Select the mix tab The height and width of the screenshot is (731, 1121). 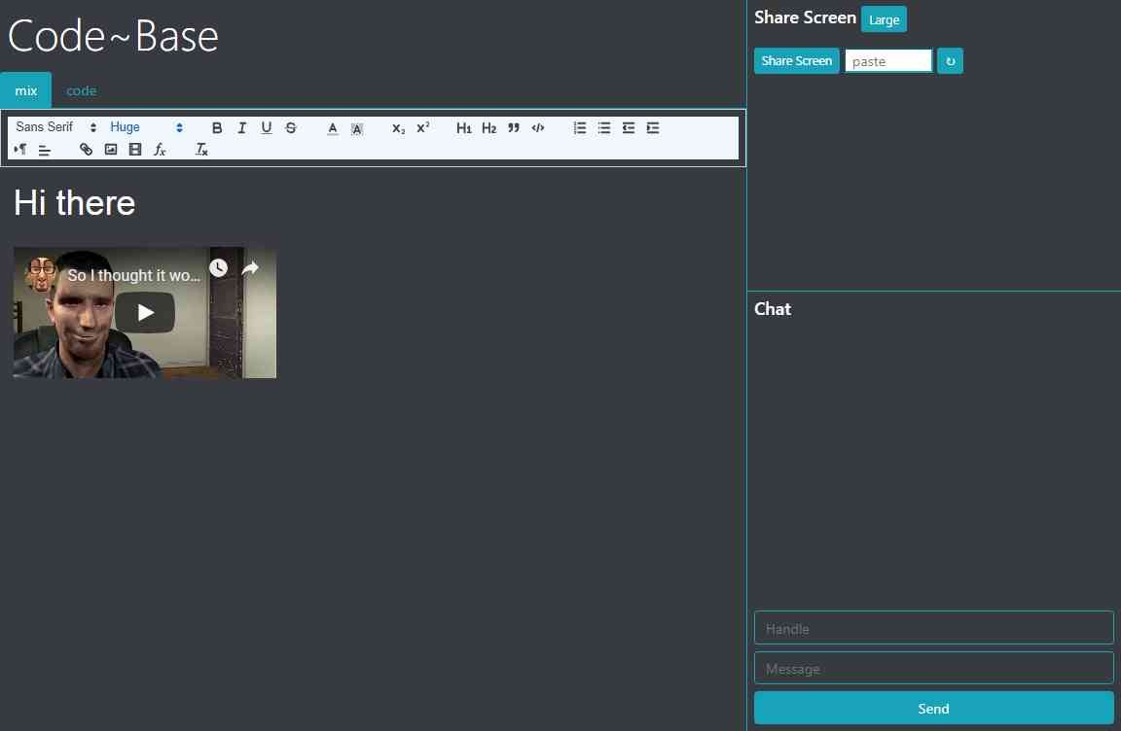pyautogui.click(x=25, y=90)
